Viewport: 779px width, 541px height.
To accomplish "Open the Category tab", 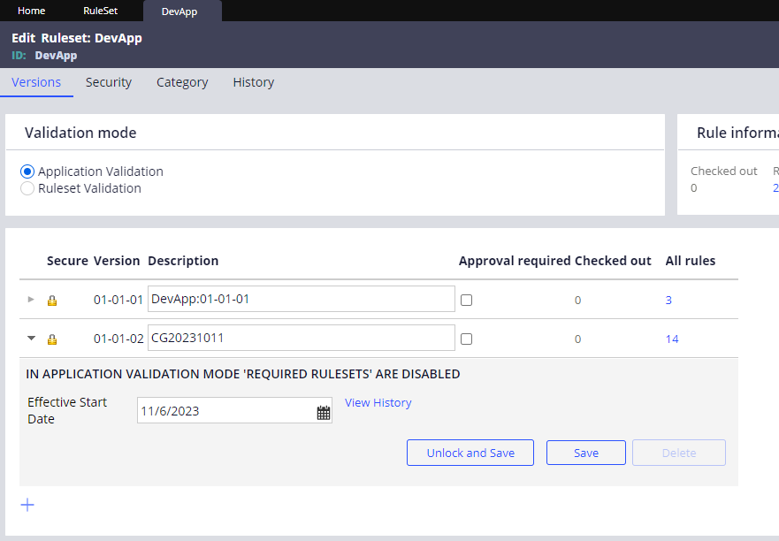I will coord(182,82).
